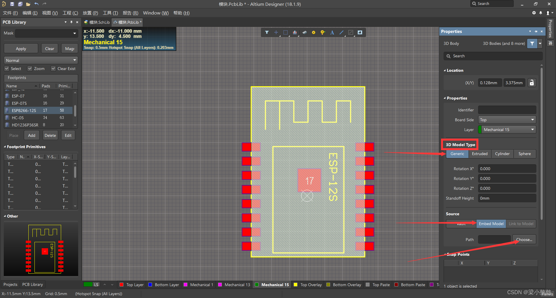Click selection filter funnel in active bar
The height and width of the screenshot is (298, 556).
pos(267,32)
